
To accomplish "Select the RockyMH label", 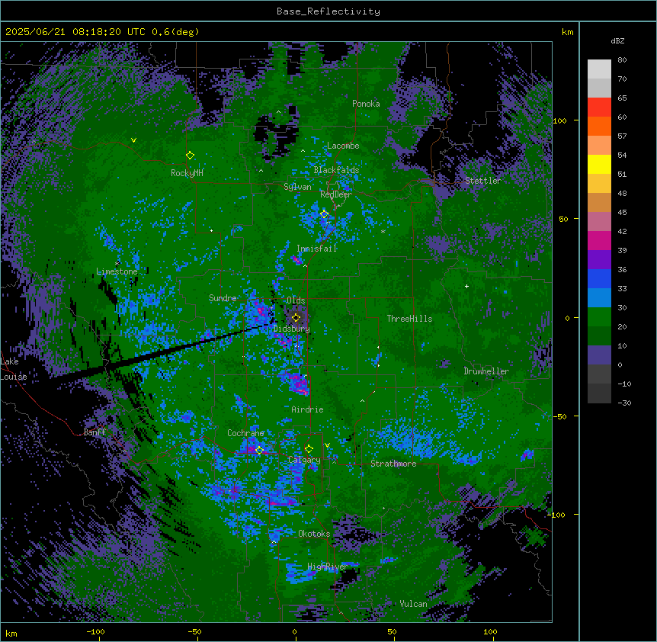I will [187, 173].
